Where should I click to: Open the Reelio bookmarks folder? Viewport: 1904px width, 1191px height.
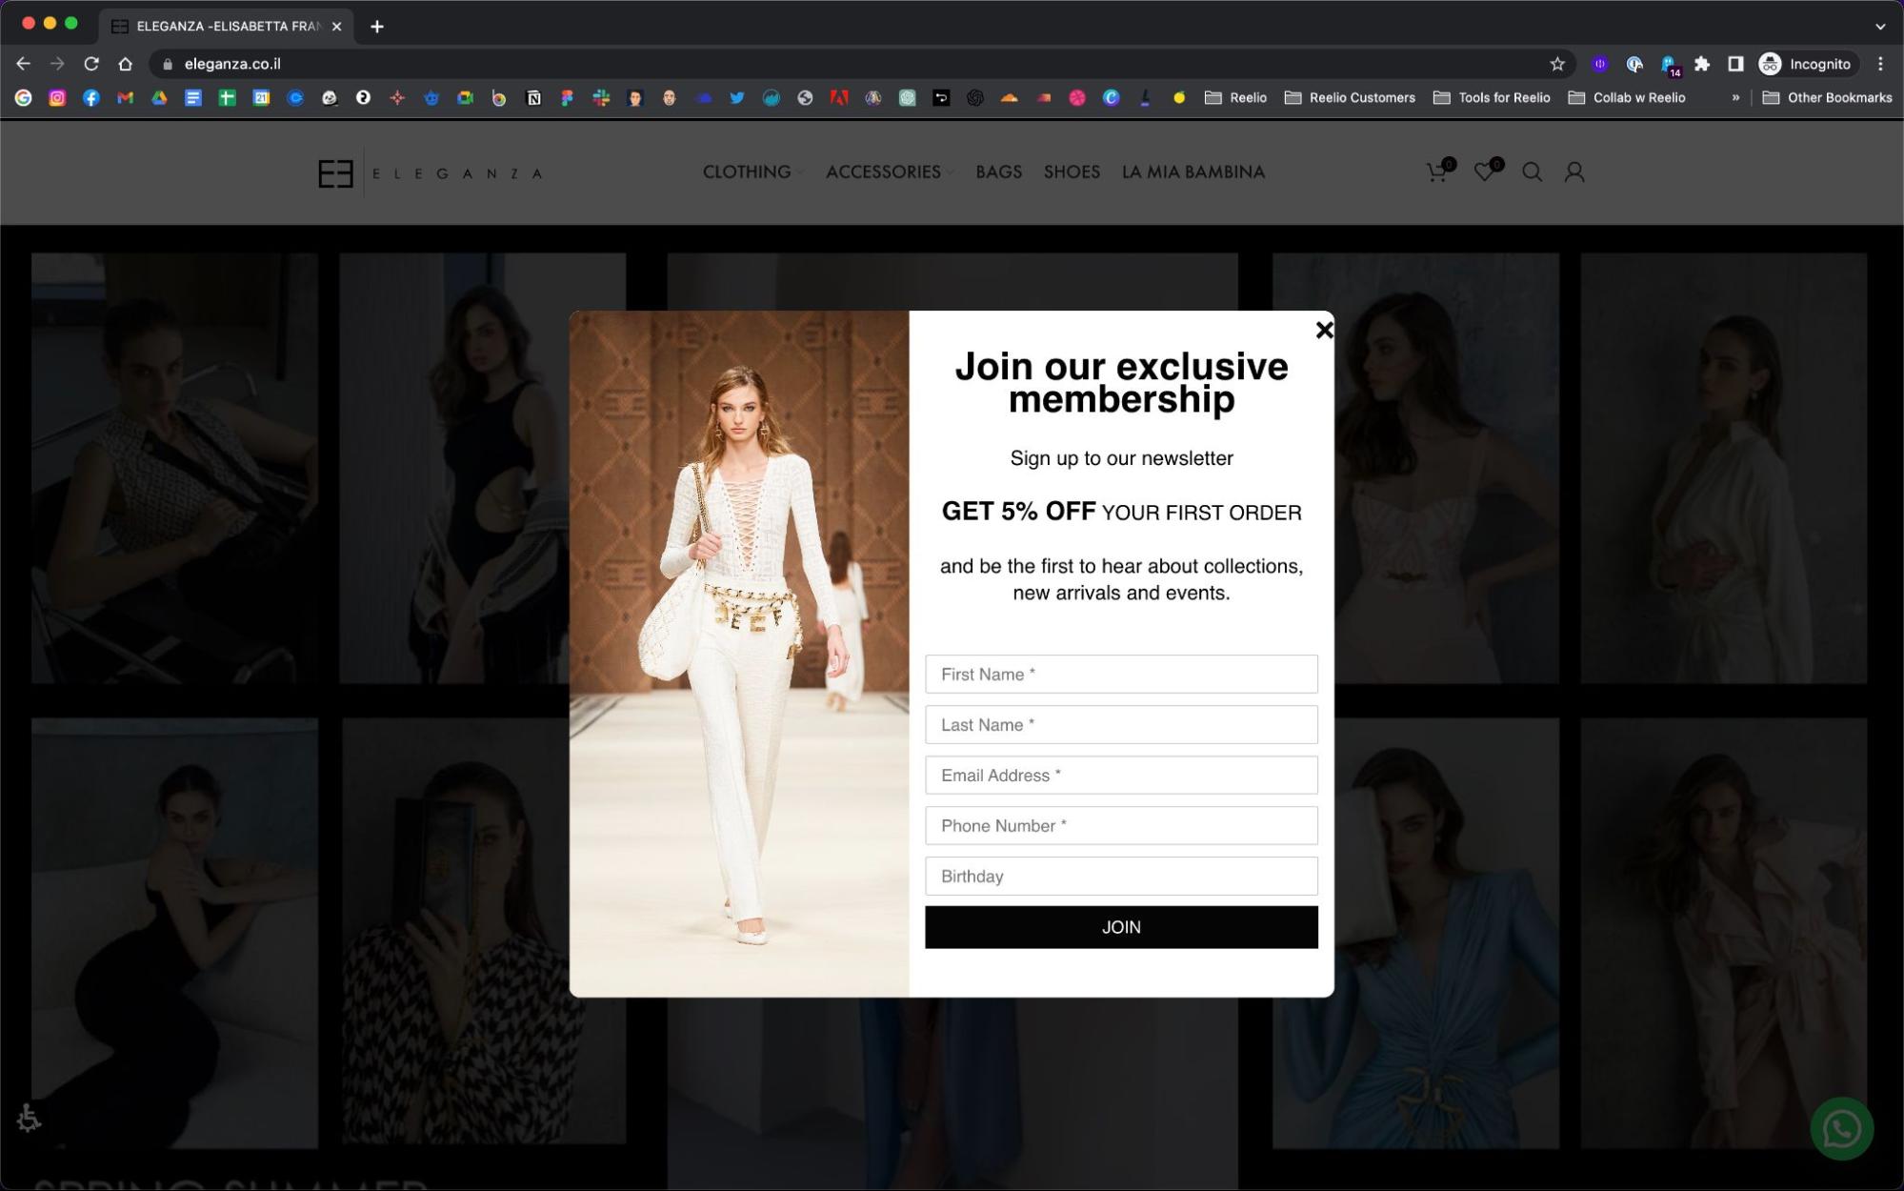pyautogui.click(x=1235, y=97)
